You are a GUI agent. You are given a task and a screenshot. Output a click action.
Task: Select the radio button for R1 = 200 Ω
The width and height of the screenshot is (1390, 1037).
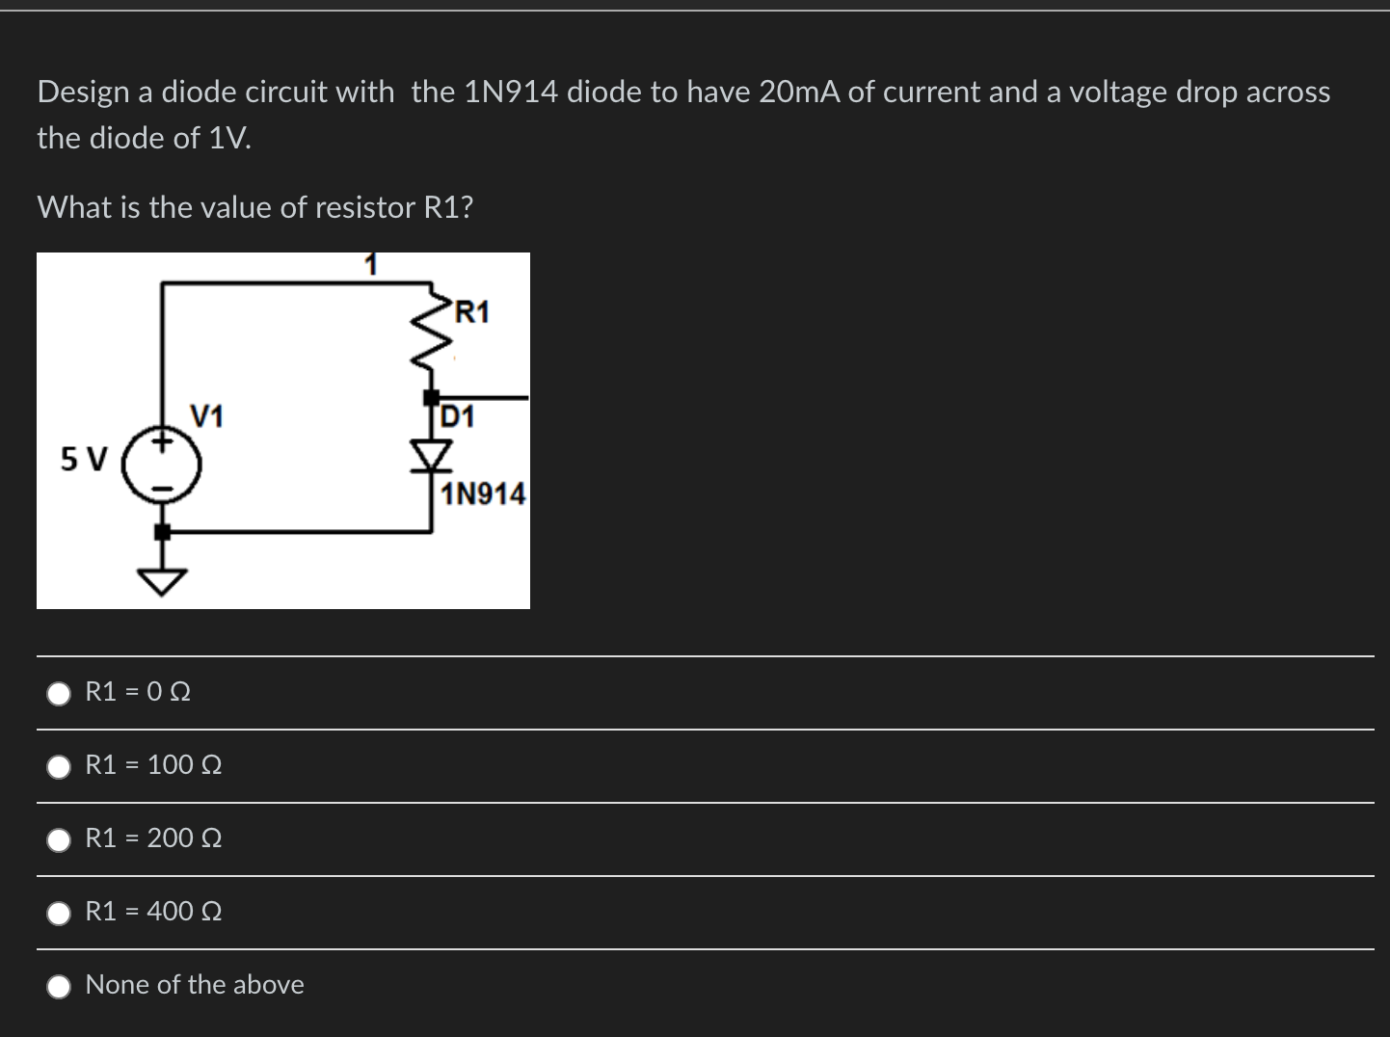(59, 839)
